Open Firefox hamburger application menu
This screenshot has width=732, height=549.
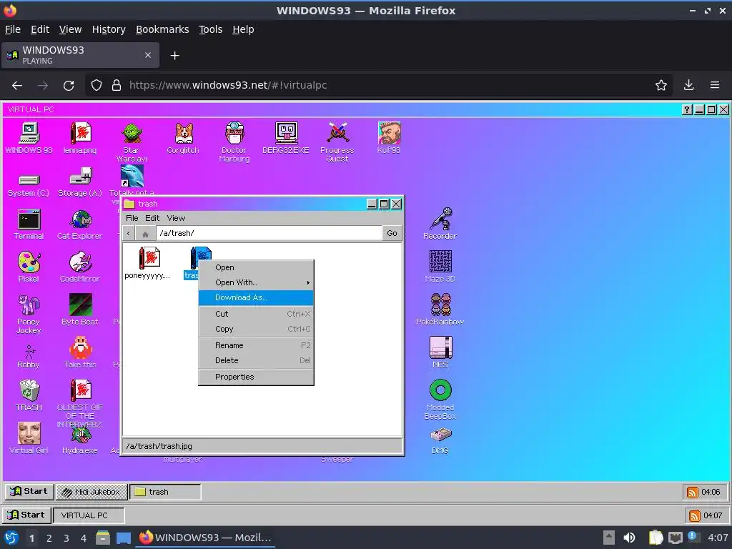[x=715, y=86]
